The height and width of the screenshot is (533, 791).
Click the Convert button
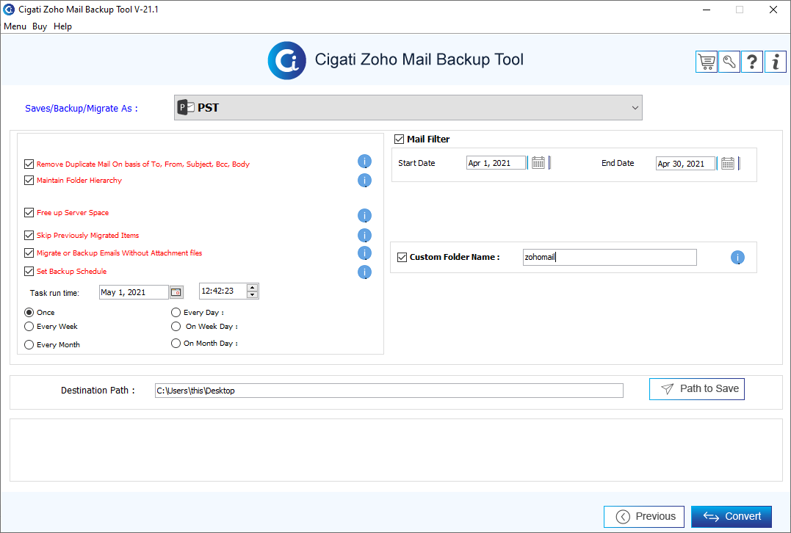[732, 516]
